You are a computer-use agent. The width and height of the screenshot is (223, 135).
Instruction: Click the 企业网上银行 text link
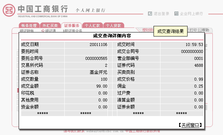click(191, 14)
